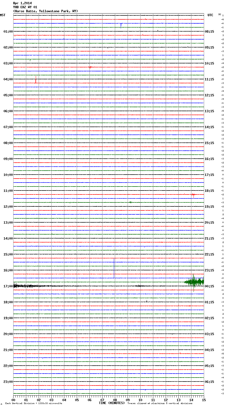Click the small black spike on the 18:00 trace
225x407 pixels.
point(147,301)
